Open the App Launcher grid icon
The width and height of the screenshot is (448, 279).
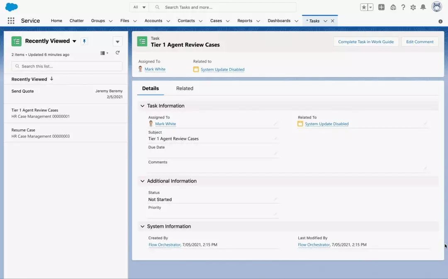point(11,21)
